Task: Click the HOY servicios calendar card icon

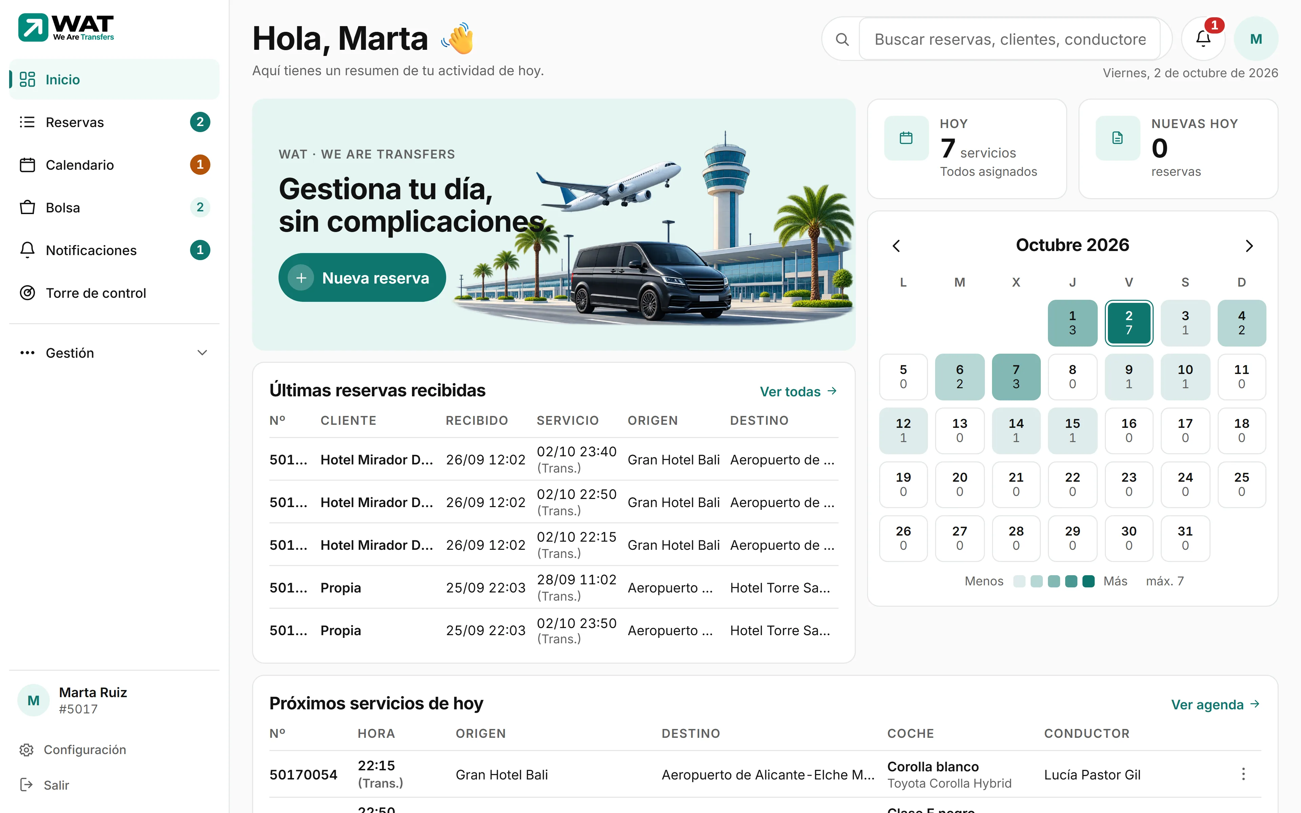Action: [906, 138]
